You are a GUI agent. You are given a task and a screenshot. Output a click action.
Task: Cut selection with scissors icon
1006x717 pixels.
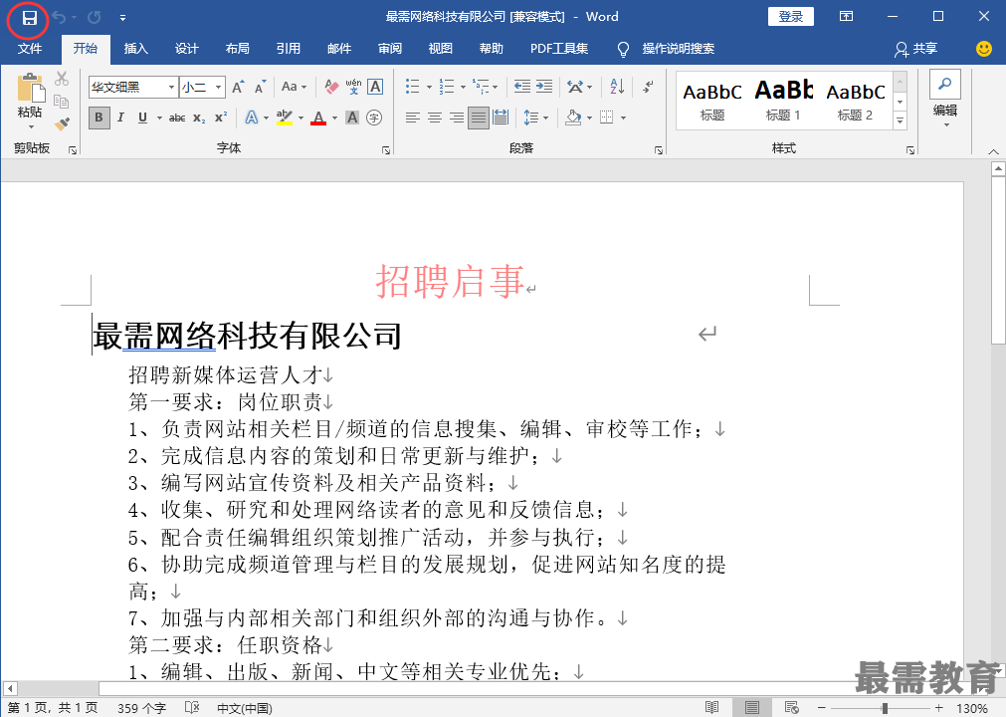coord(62,79)
